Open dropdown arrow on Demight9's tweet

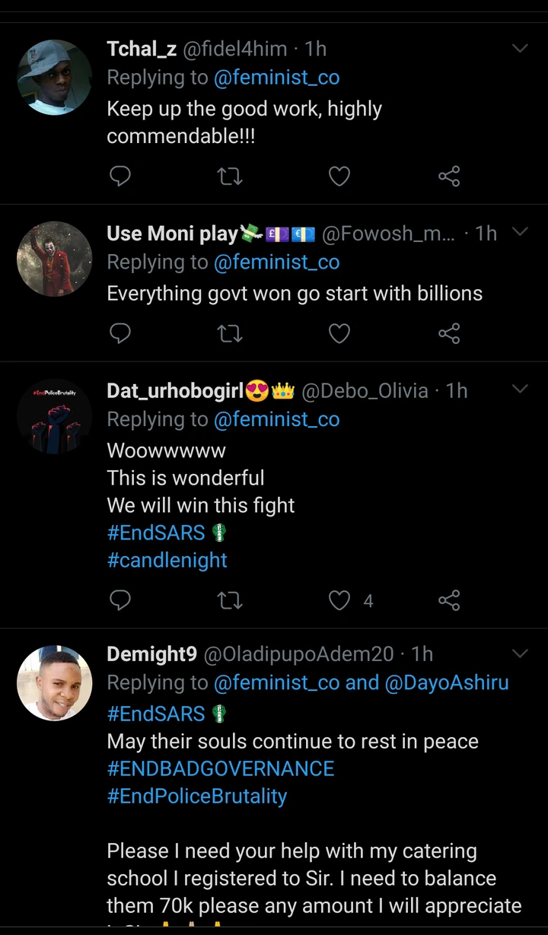pyautogui.click(x=520, y=654)
